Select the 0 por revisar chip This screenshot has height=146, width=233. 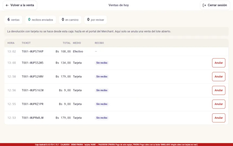click(96, 20)
